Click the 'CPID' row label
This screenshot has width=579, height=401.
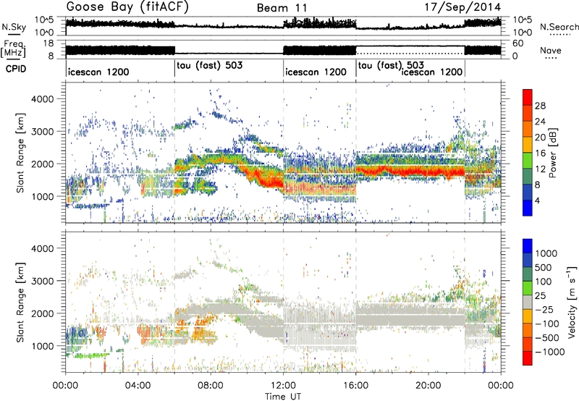click(x=16, y=69)
